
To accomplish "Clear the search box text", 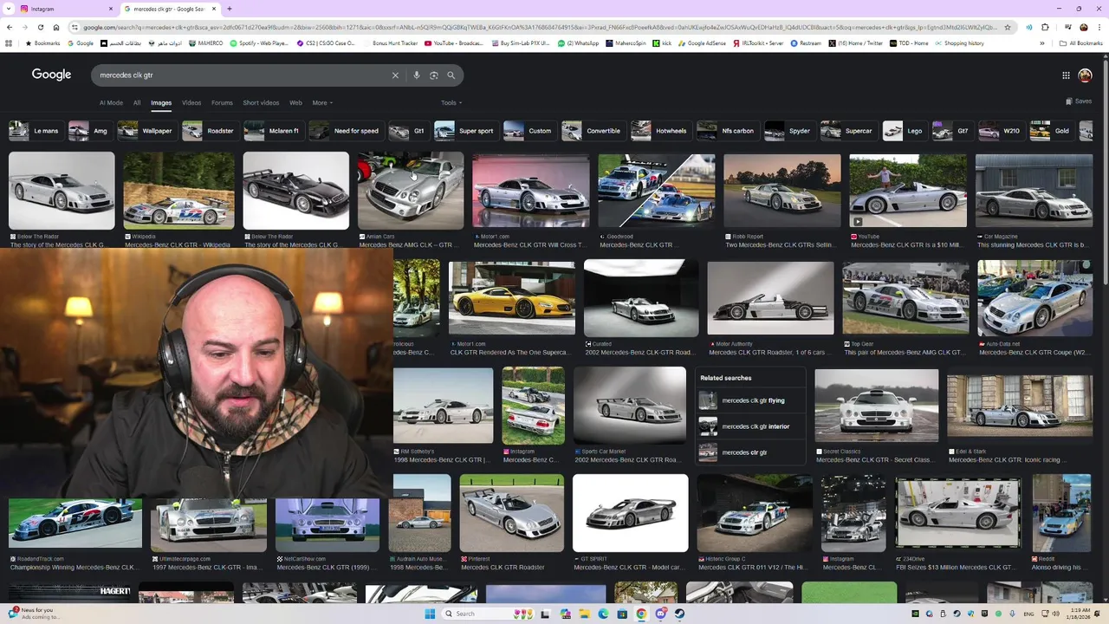I will tap(395, 75).
